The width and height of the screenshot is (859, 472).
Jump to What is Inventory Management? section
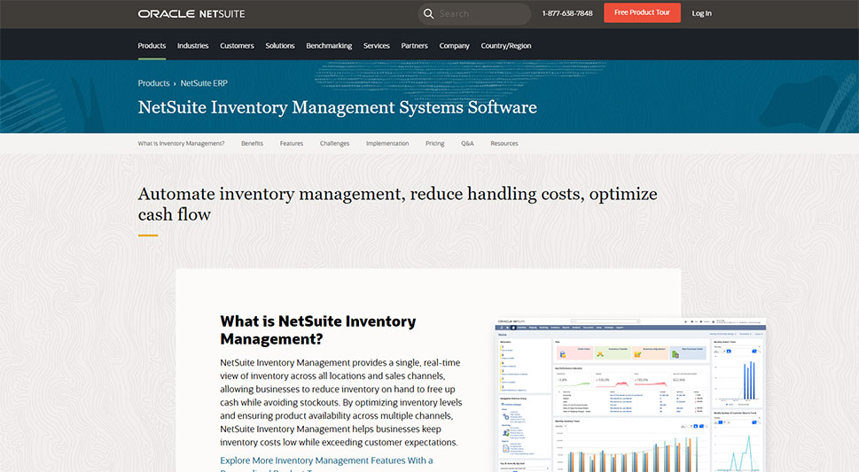click(181, 143)
